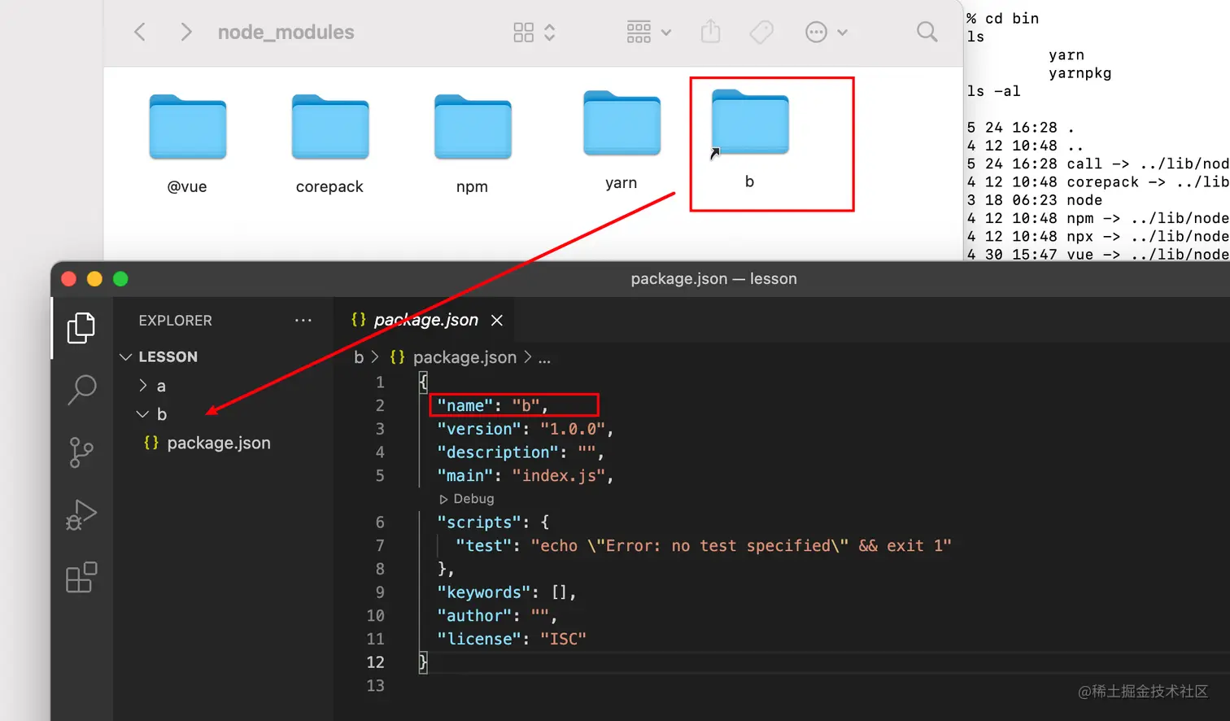
Task: Click corepack symlink line in terminal
Action: (1098, 182)
